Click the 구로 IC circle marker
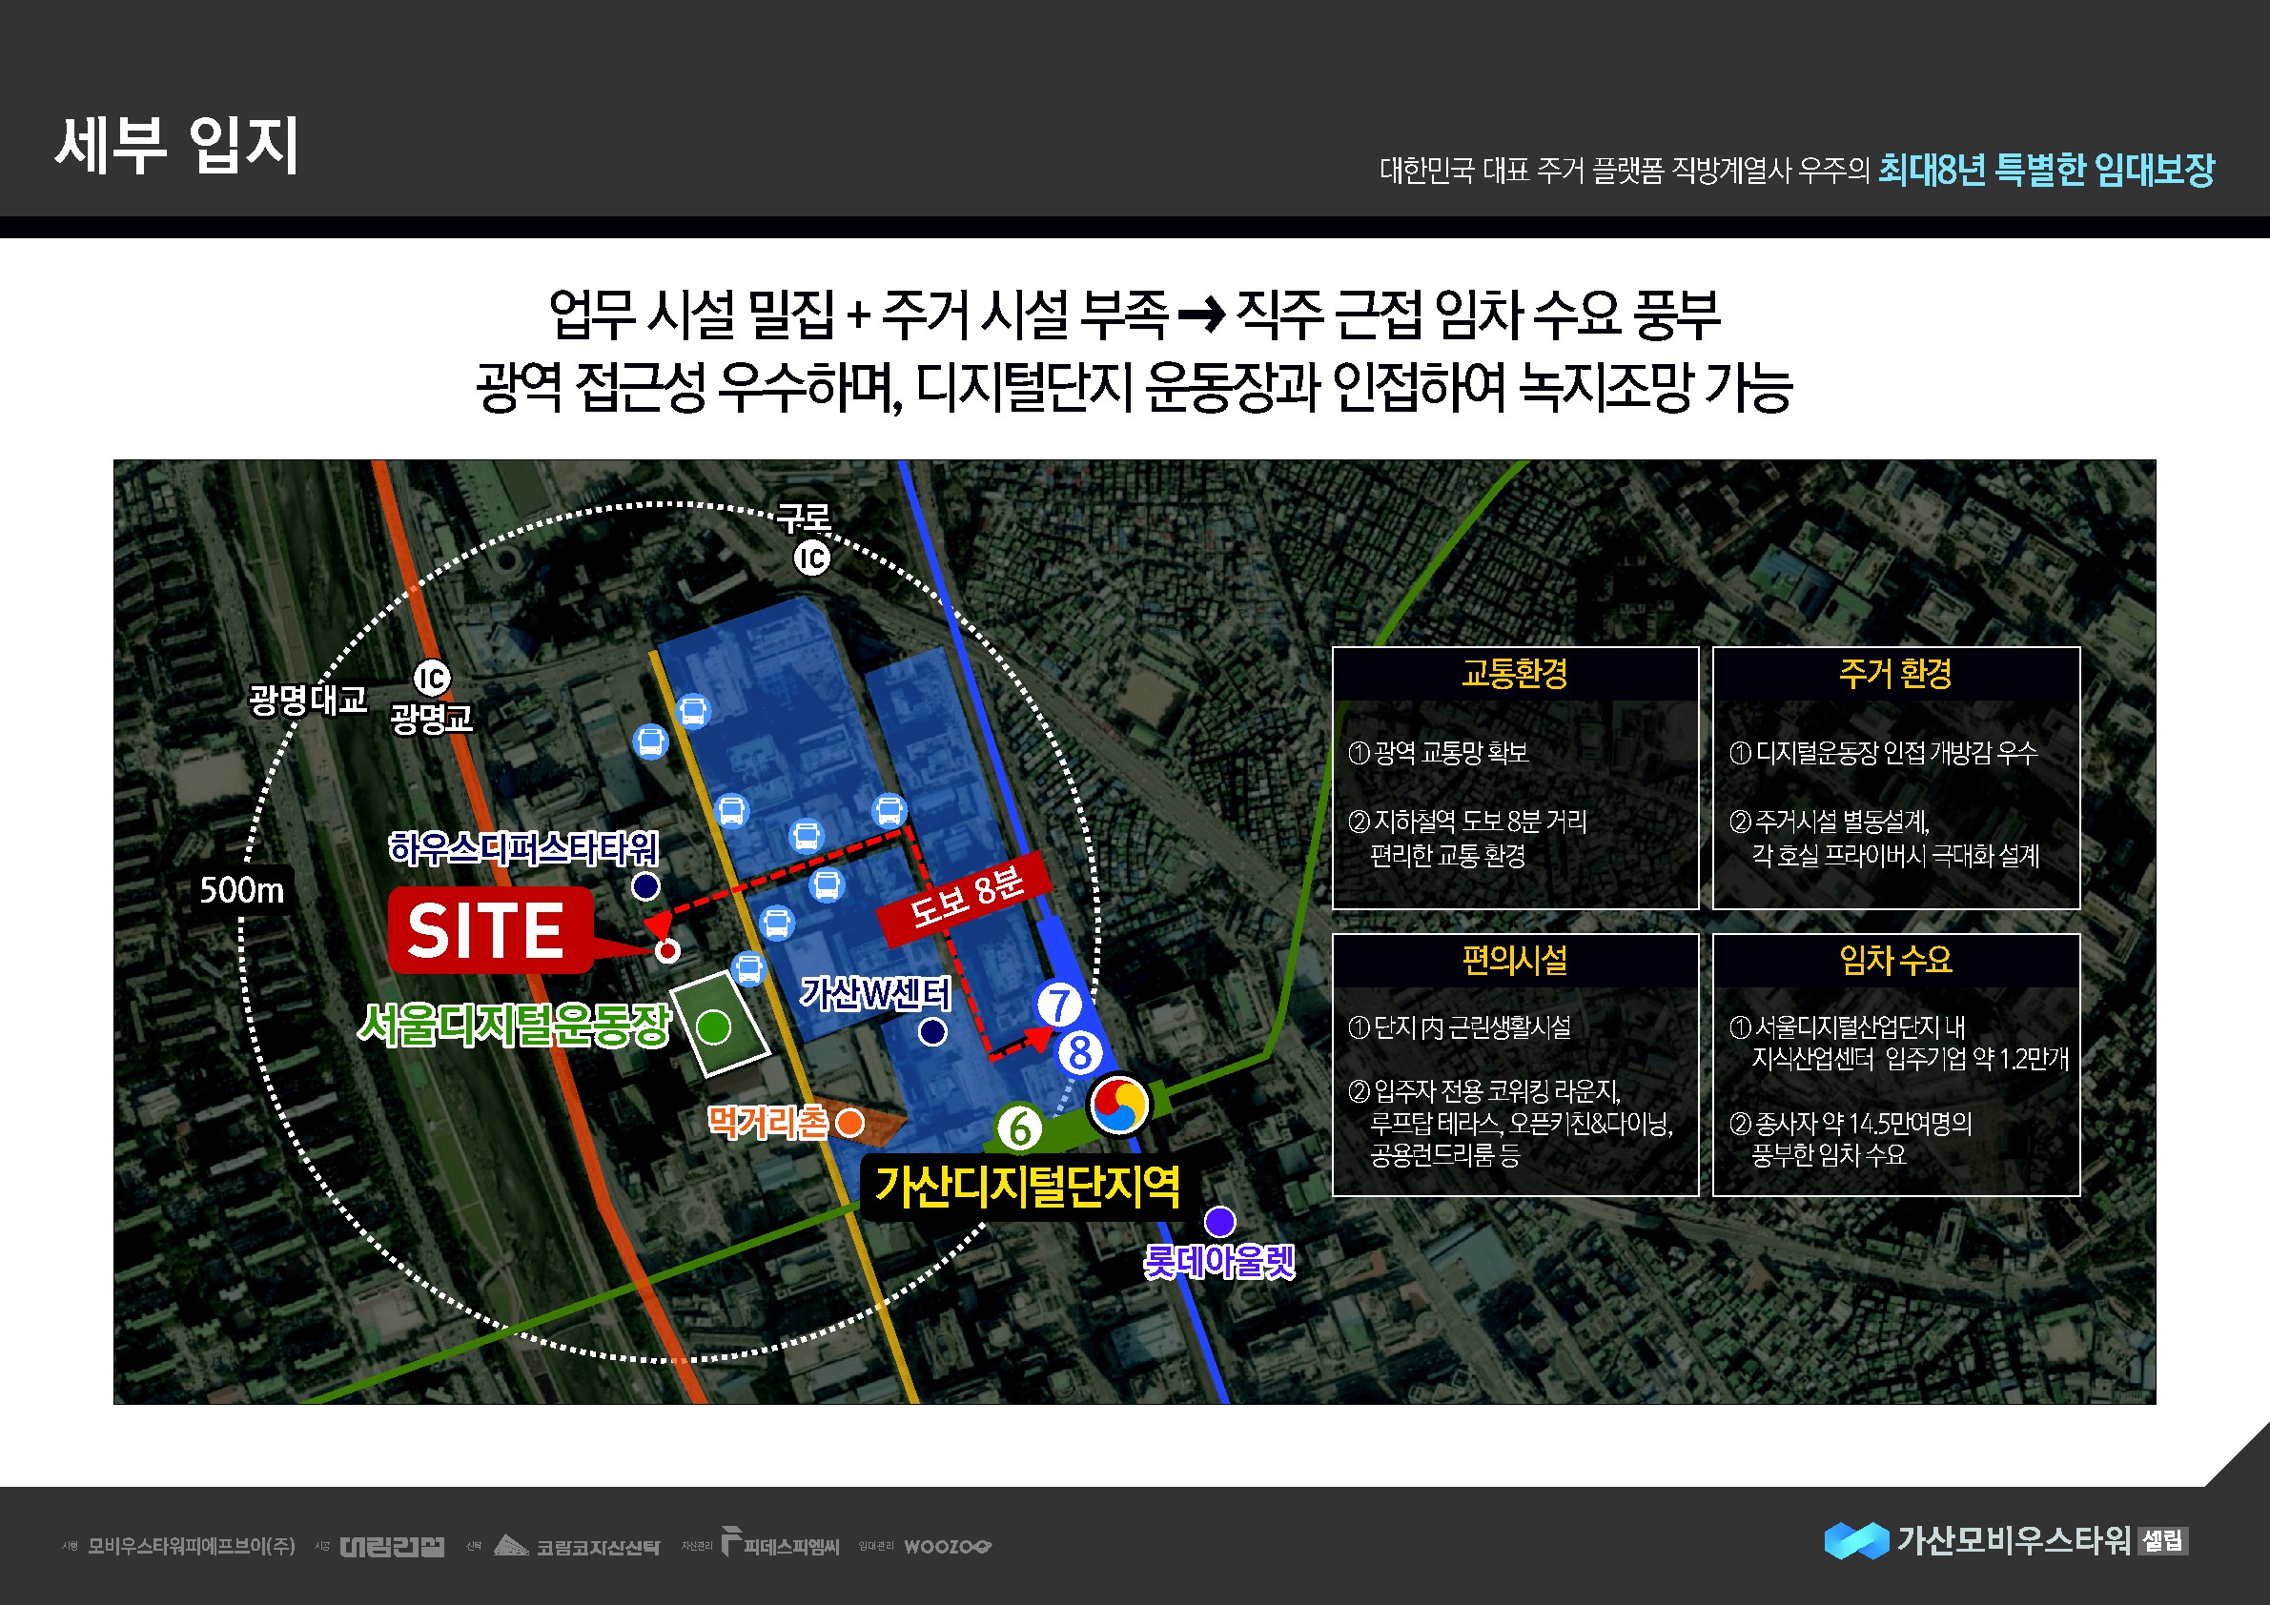Image resolution: width=2270 pixels, height=1605 pixels. (x=811, y=559)
